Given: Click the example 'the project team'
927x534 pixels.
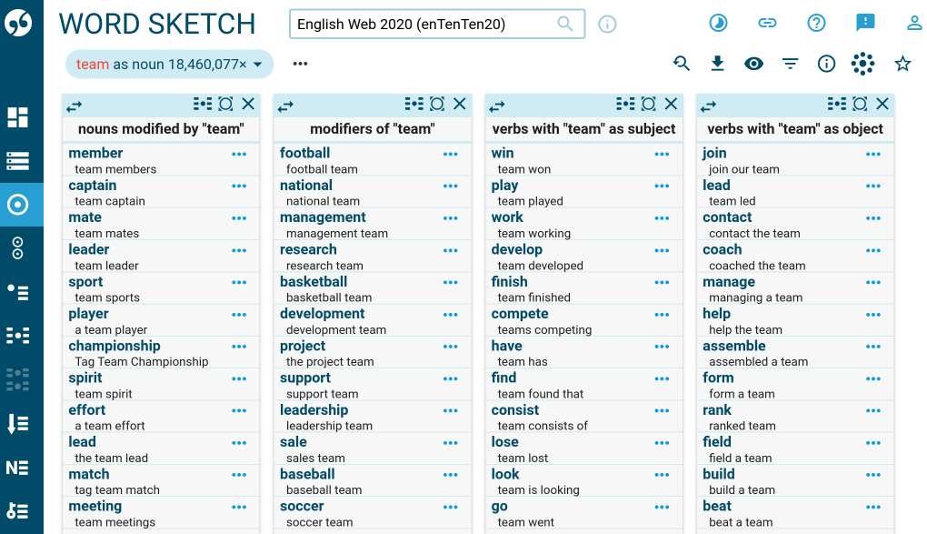Looking at the screenshot, I should tap(330, 362).
